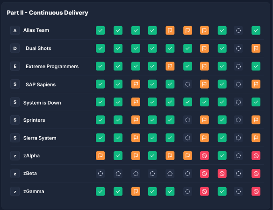Viewport: 273px width, 210px height.
Task: Toggle System is Down's last column green check
Action: [x=256, y=102]
